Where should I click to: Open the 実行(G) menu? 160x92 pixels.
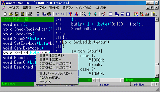54,8
